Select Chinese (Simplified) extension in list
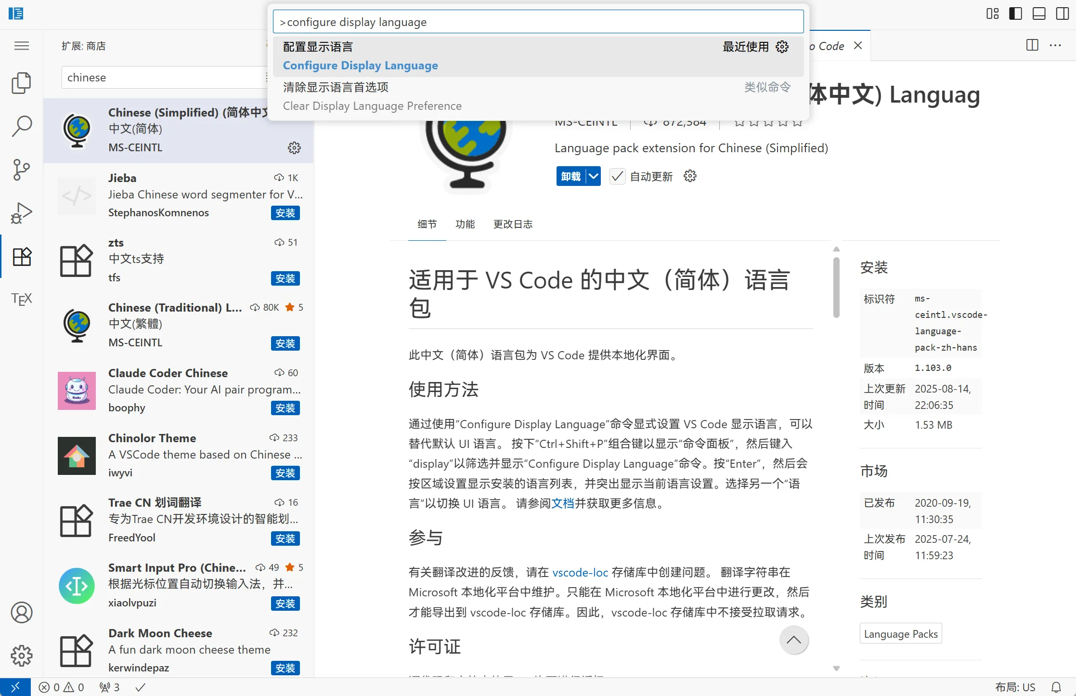This screenshot has height=696, width=1076. (x=178, y=131)
